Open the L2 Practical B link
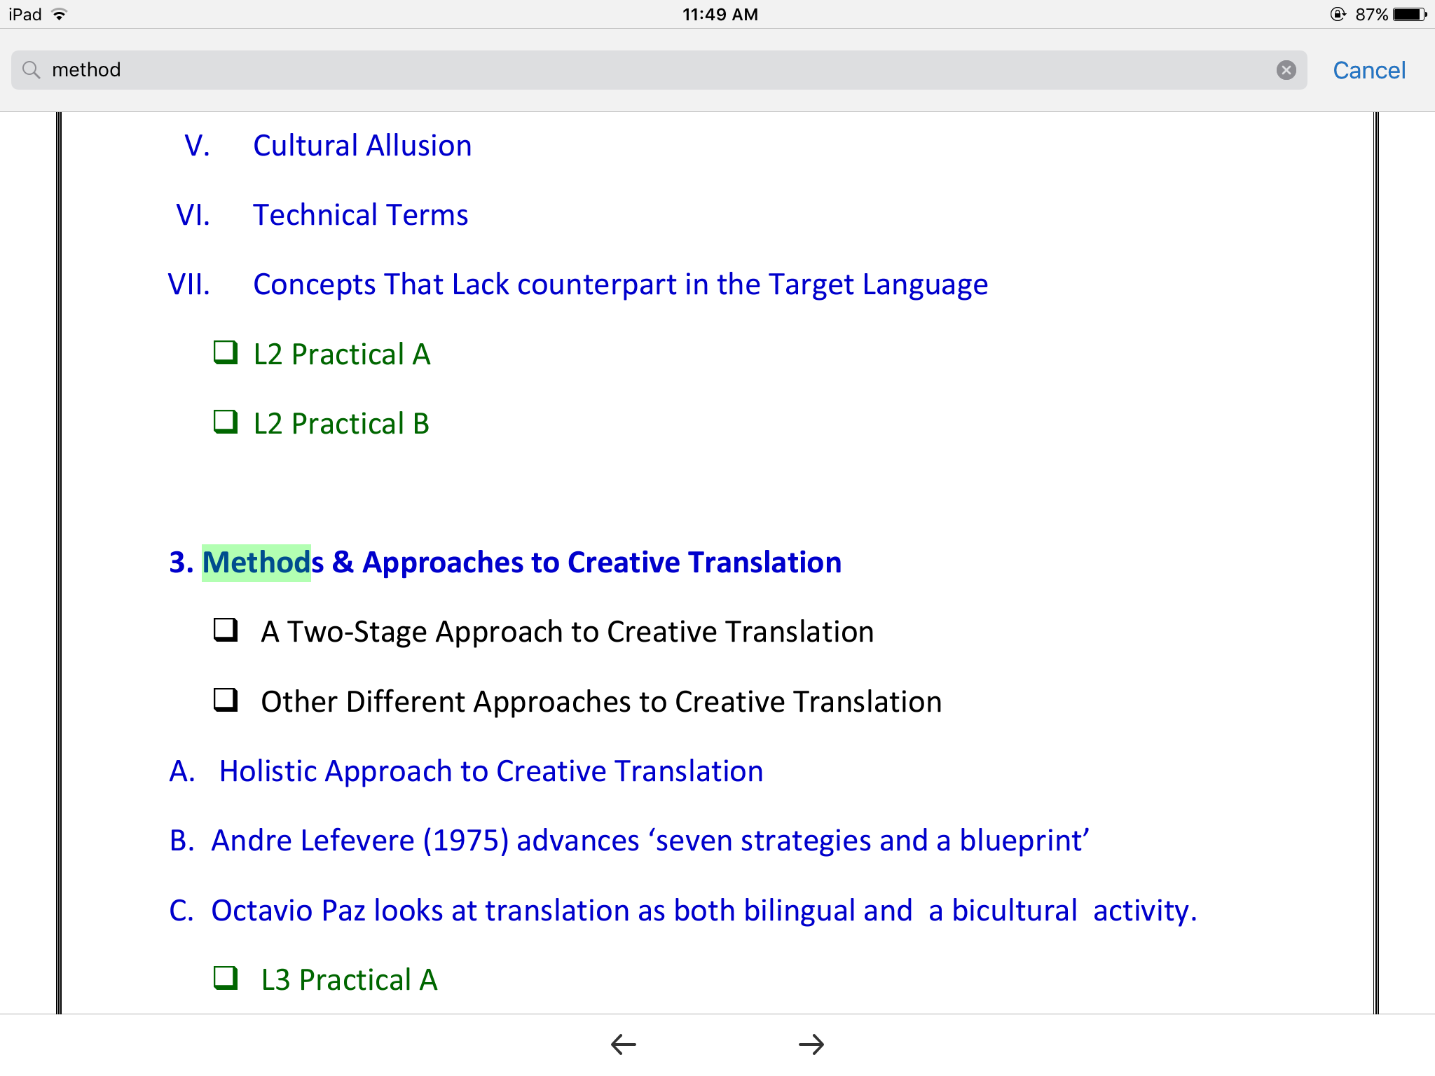The image size is (1435, 1076). pos(341,423)
